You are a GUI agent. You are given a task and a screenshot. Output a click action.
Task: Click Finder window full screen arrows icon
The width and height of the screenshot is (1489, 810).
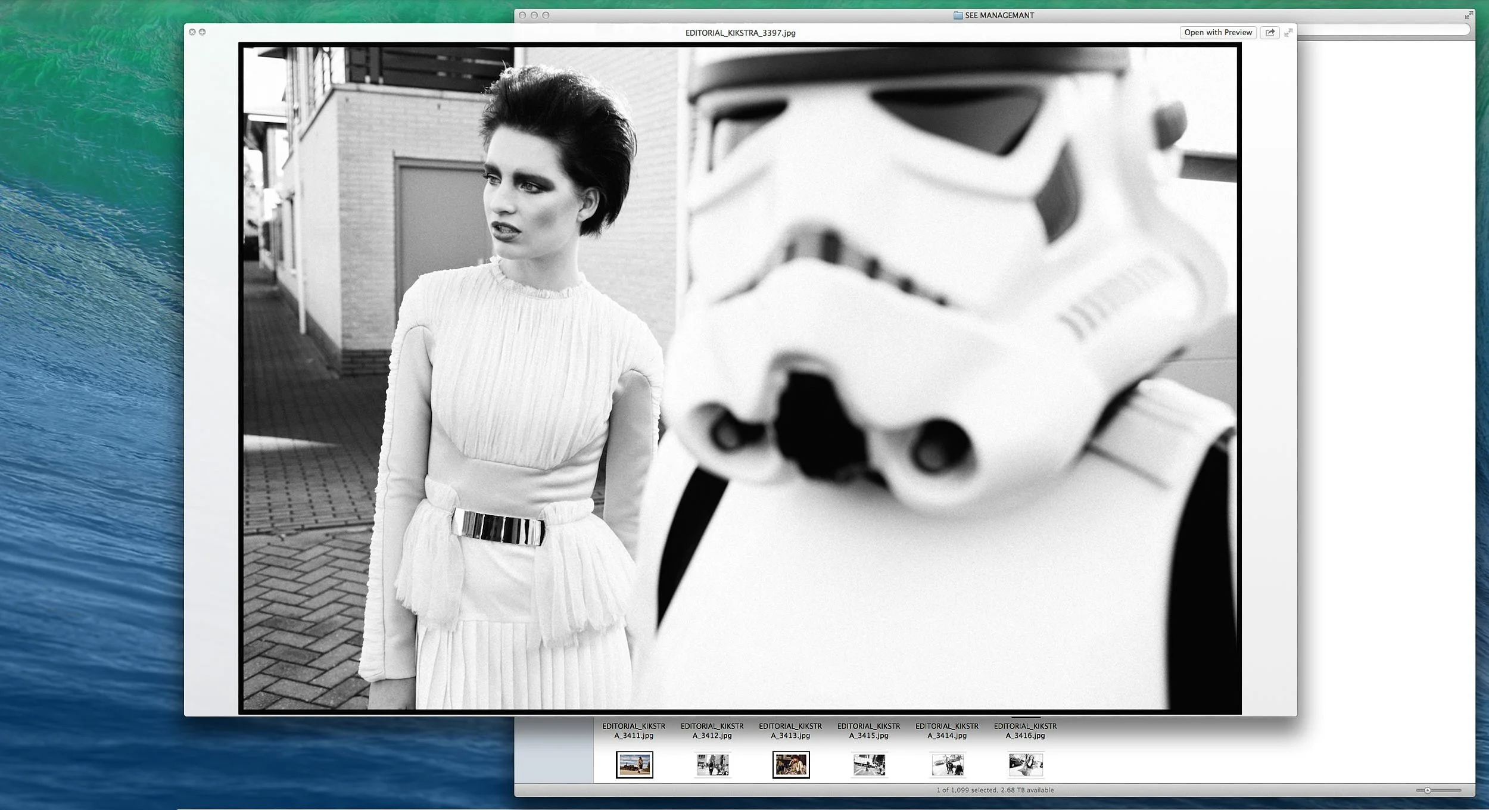1469,15
